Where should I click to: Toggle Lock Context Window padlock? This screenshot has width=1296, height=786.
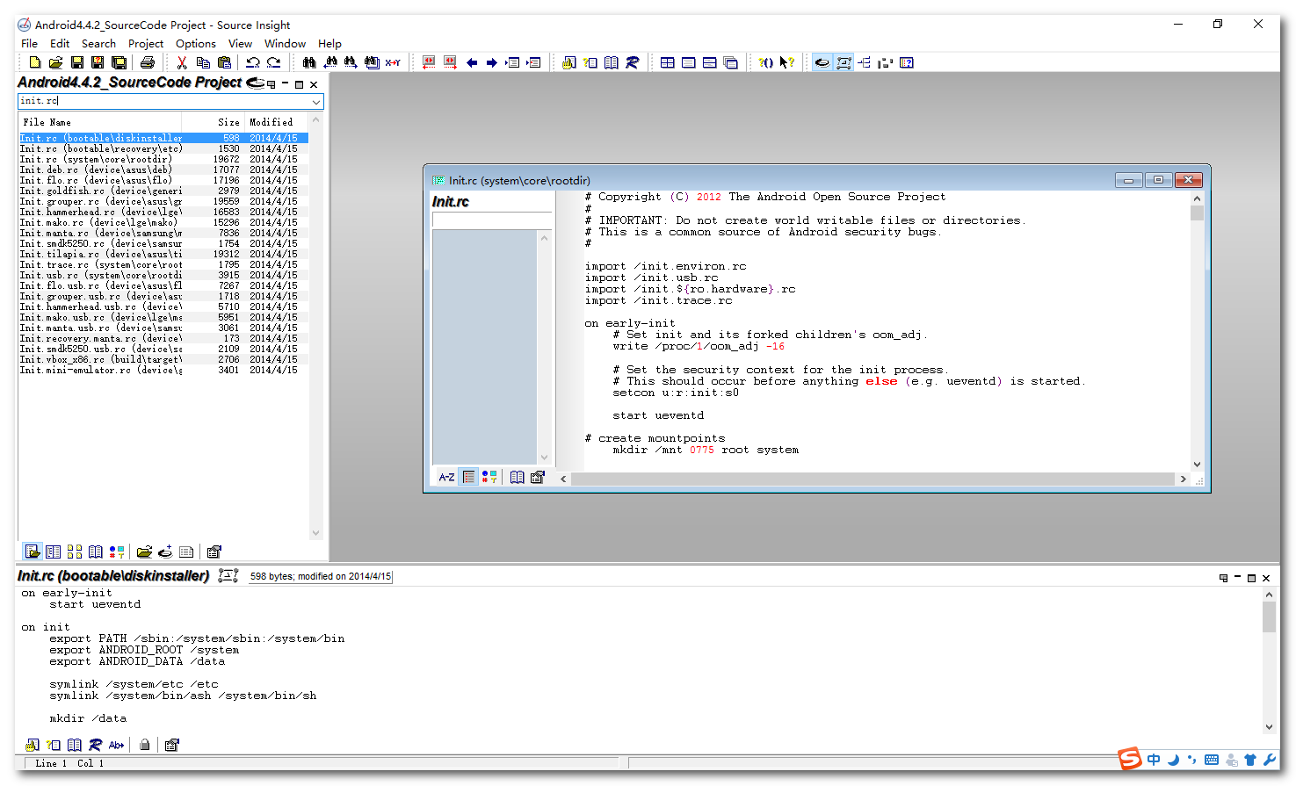pos(145,745)
